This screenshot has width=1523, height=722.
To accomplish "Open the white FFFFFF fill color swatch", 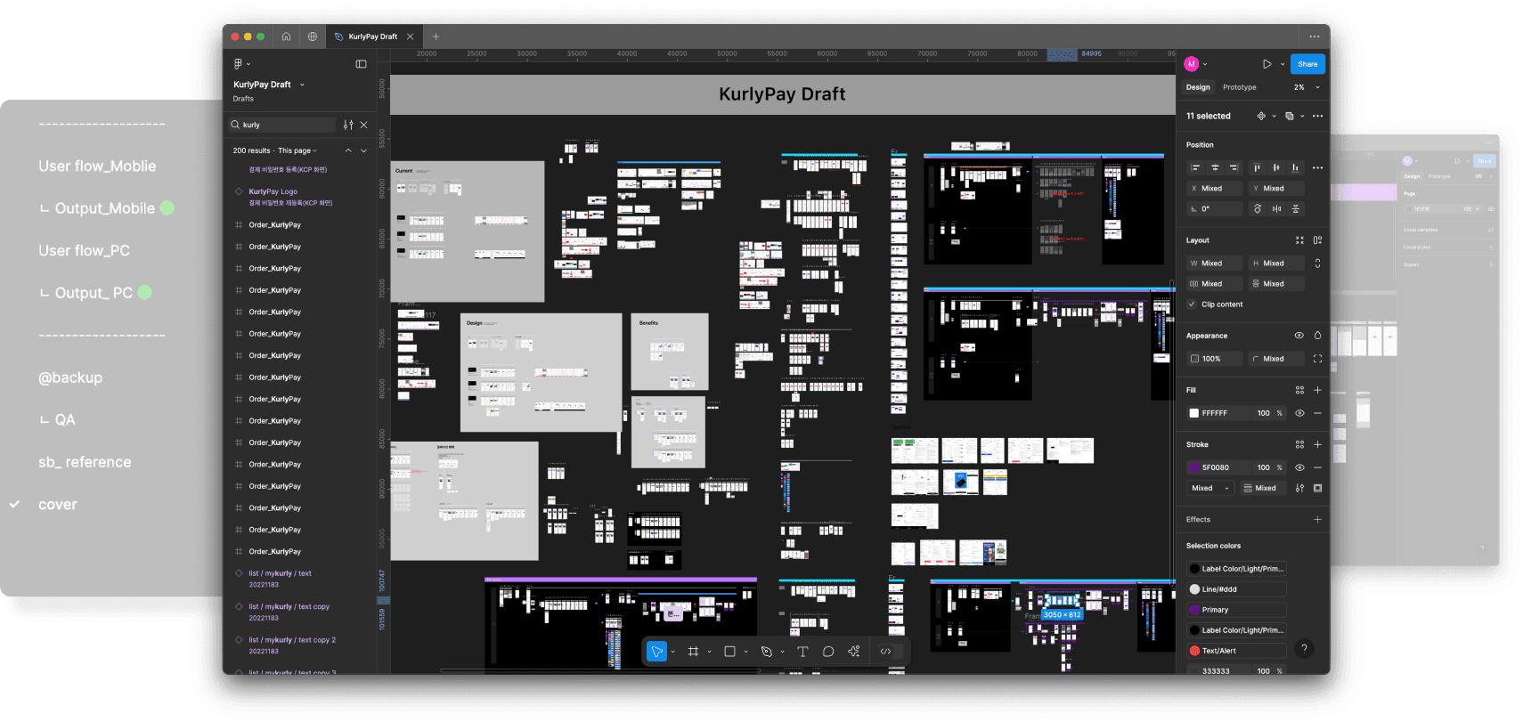I will pos(1194,413).
